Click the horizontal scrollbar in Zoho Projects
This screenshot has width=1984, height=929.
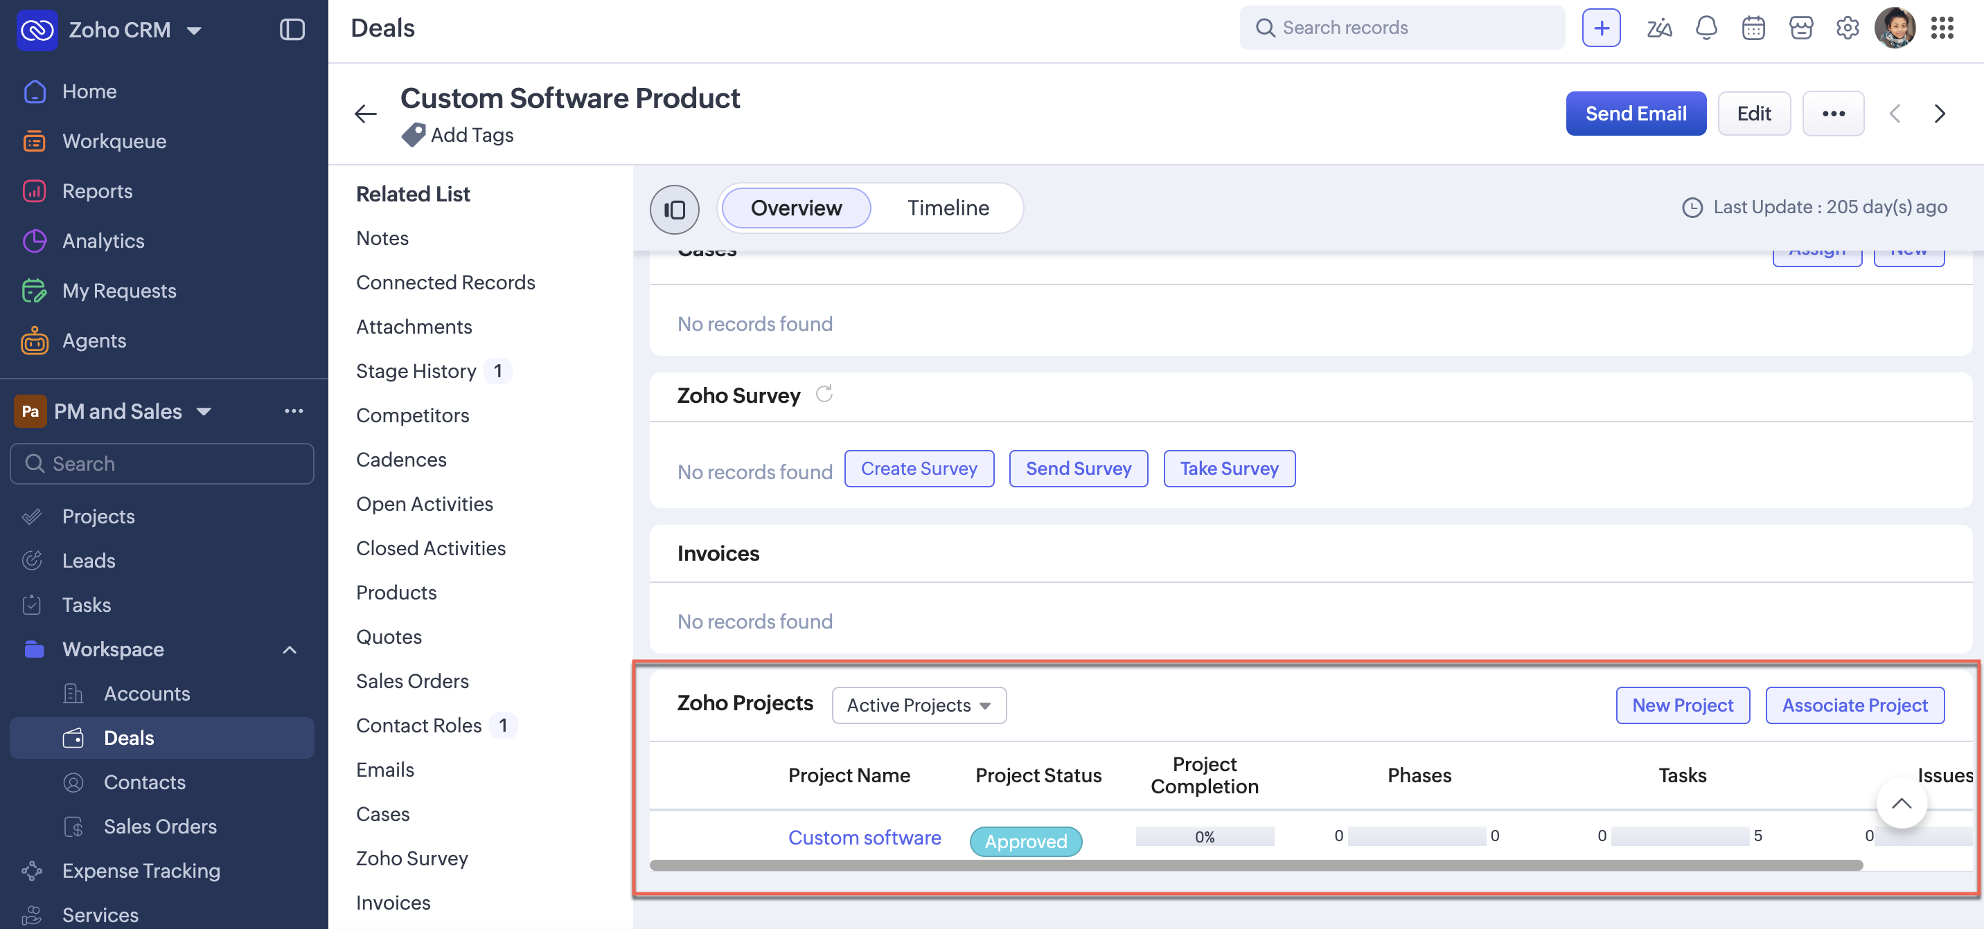point(1256,865)
